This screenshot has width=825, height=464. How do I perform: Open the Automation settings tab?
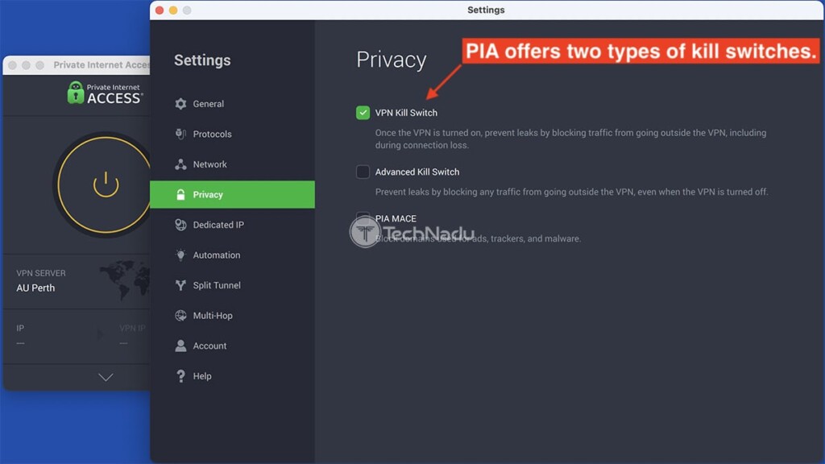[233, 255]
